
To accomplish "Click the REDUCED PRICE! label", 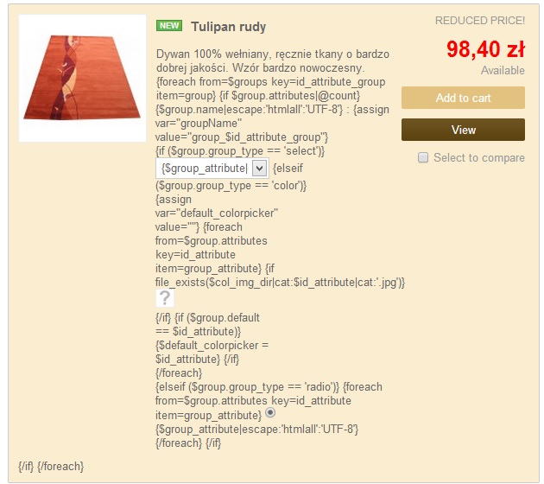I will click(x=480, y=21).
